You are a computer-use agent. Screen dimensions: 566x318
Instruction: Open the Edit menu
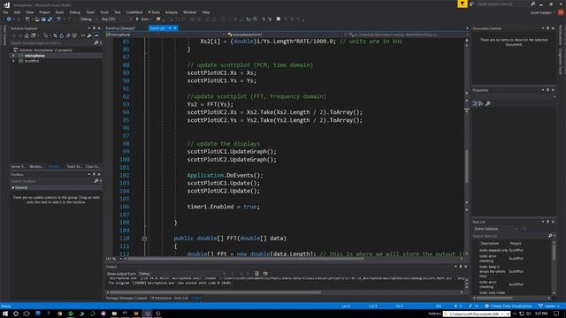click(x=17, y=12)
